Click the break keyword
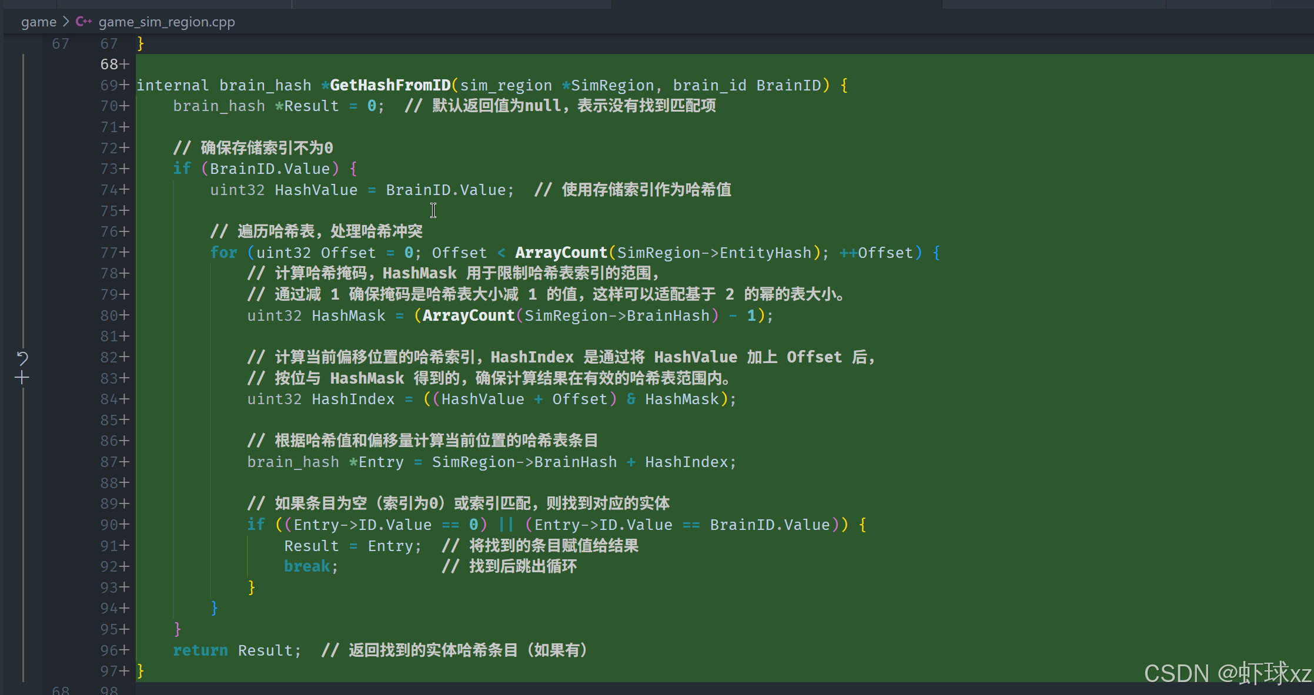Image resolution: width=1314 pixels, height=695 pixels. (307, 566)
